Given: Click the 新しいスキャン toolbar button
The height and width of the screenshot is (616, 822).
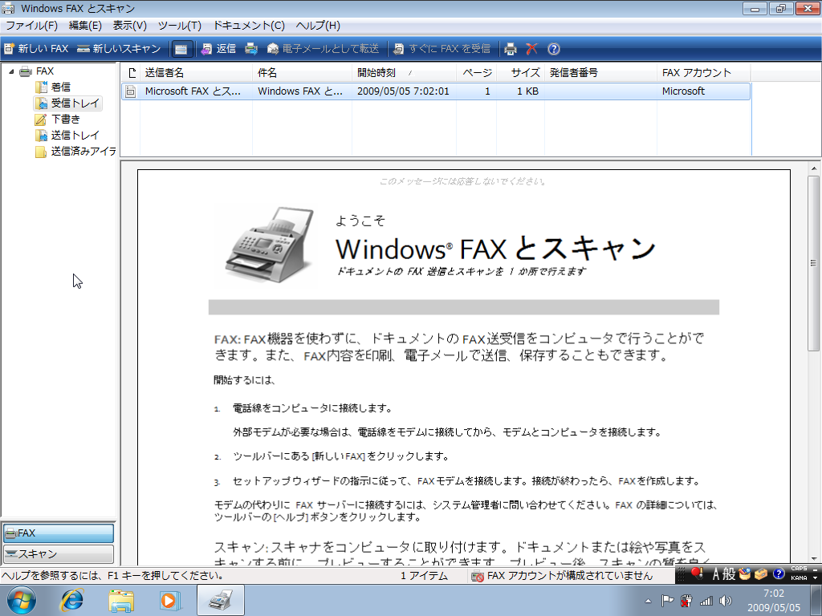Looking at the screenshot, I should point(119,49).
